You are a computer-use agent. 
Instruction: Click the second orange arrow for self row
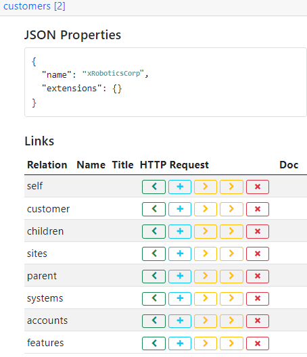[231, 187]
